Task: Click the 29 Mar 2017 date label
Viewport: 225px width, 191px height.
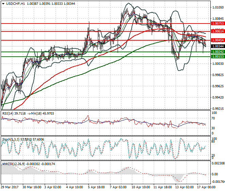Action: (x=10, y=187)
